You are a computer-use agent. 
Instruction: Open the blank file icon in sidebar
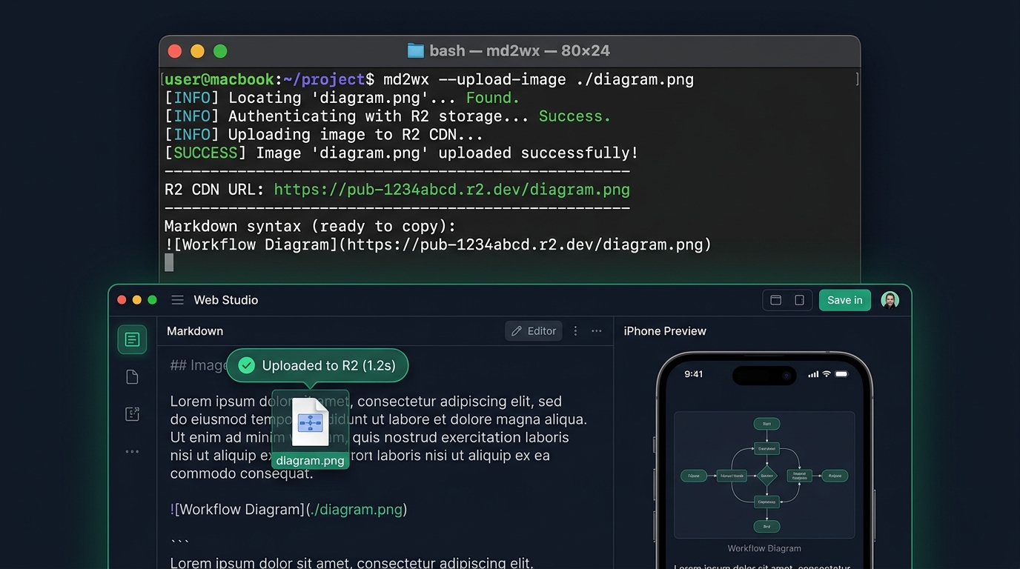(132, 377)
